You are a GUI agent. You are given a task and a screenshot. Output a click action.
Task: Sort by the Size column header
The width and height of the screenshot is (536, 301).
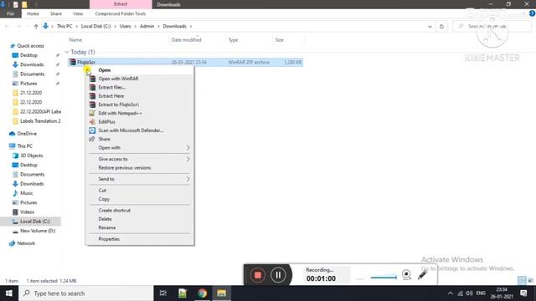[x=279, y=40]
